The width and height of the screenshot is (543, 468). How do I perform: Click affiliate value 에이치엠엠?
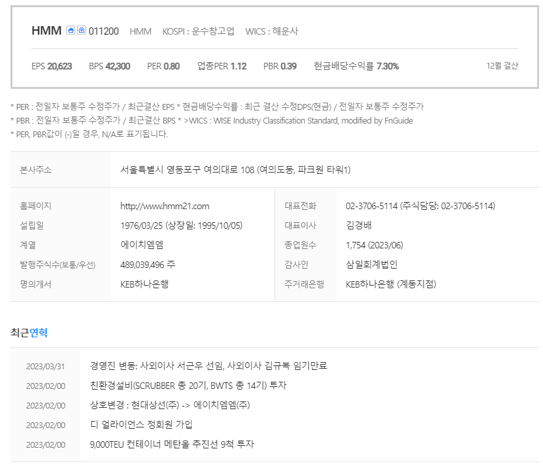(x=142, y=245)
